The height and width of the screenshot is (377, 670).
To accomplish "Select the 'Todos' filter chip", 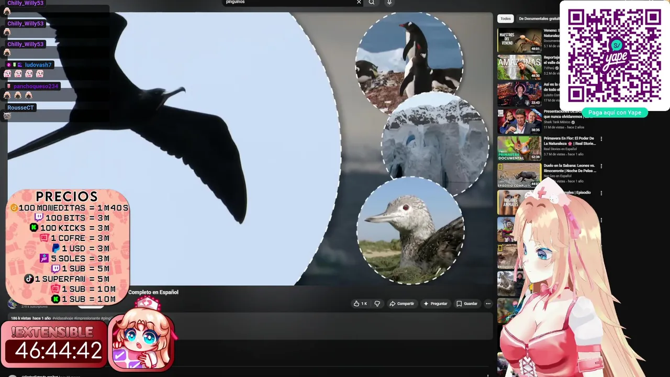I will pyautogui.click(x=506, y=19).
